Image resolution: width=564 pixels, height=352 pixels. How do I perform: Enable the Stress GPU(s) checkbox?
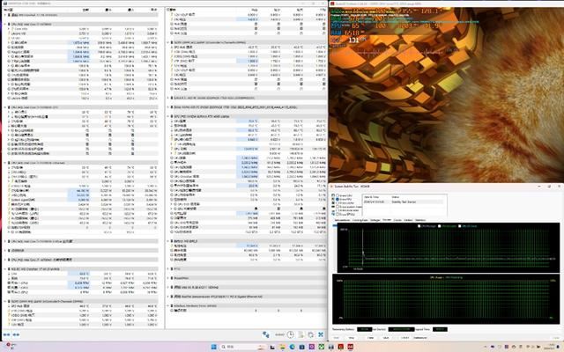(x=337, y=214)
